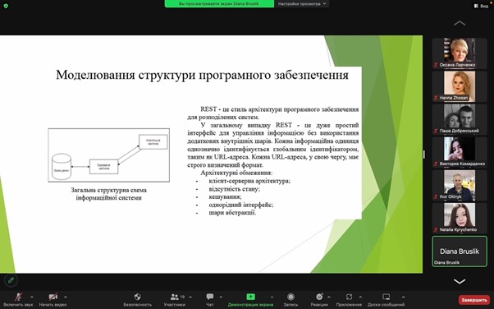Open the Безопасность shield icon
Viewport: 494px width, 309px height.
pyautogui.click(x=137, y=297)
